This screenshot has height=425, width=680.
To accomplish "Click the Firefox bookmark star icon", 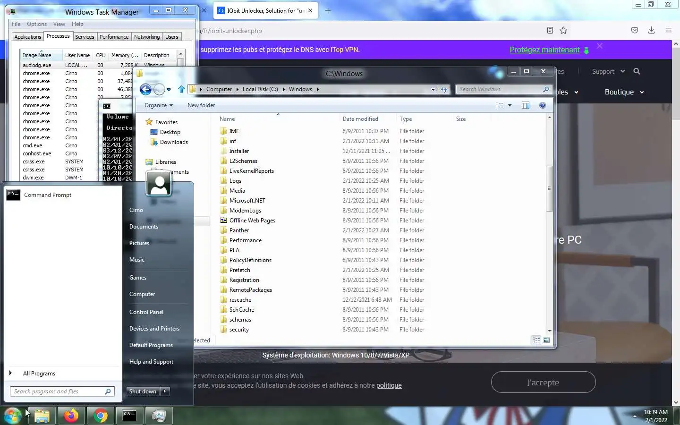I will click(x=563, y=30).
